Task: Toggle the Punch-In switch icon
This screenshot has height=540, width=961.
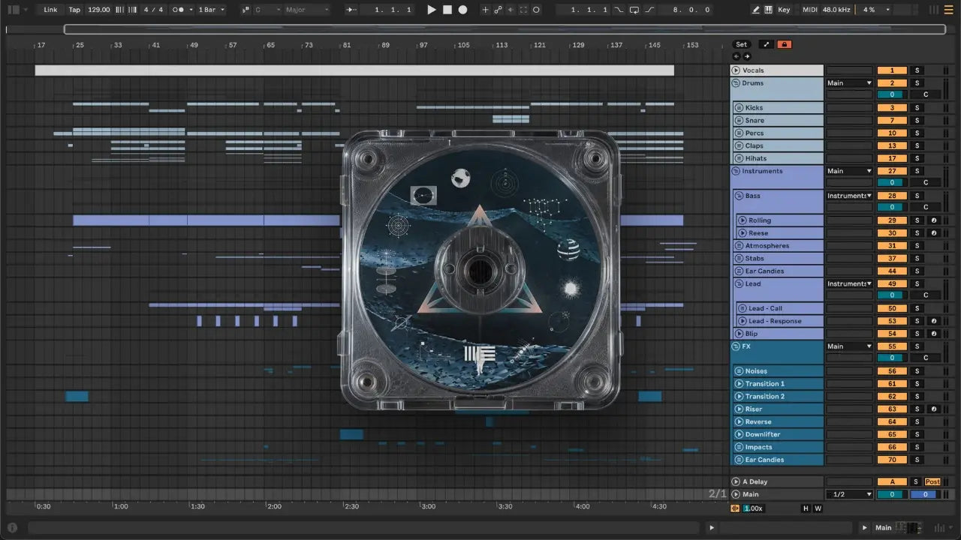Action: coord(619,10)
